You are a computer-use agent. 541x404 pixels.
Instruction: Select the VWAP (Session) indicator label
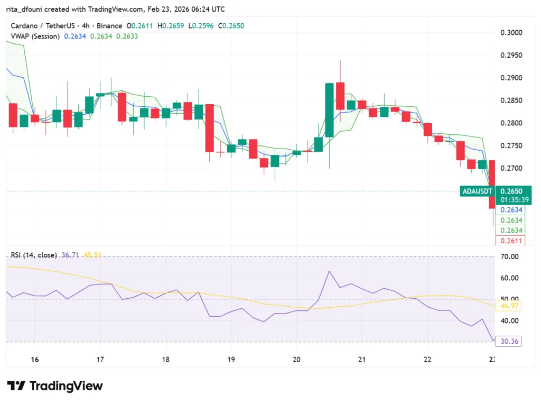[34, 36]
